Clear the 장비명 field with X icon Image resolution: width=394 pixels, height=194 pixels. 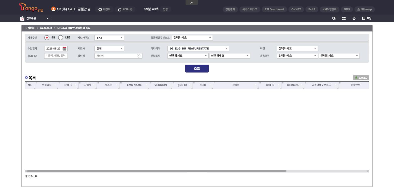138,56
